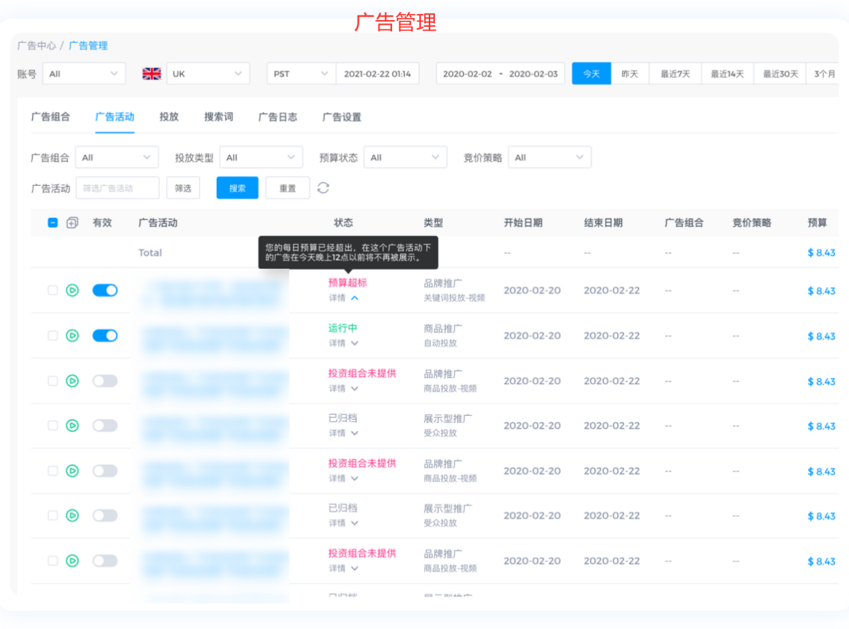Viewport: 849px width, 629px height.
Task: Click green play icon in 运行中 row
Action: click(72, 335)
